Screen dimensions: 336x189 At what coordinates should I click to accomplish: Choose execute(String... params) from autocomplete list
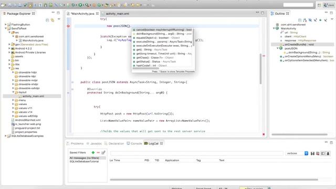(162, 41)
